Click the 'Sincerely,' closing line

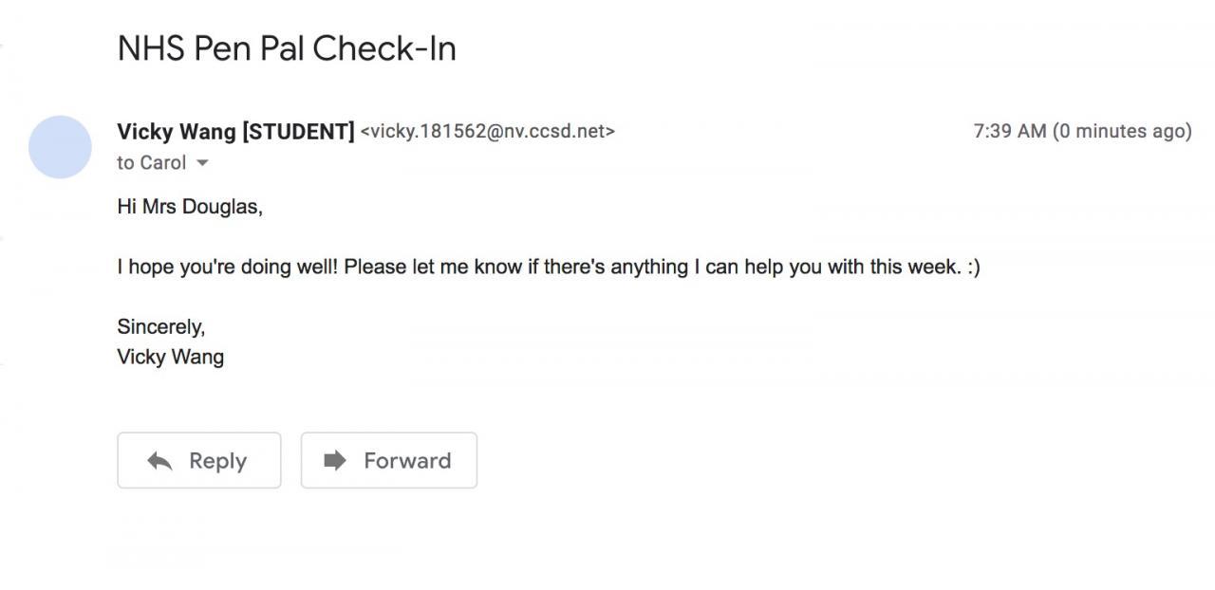pos(160,327)
